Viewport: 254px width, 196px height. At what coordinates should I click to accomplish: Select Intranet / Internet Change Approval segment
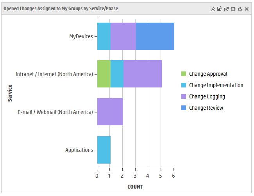click(104, 74)
